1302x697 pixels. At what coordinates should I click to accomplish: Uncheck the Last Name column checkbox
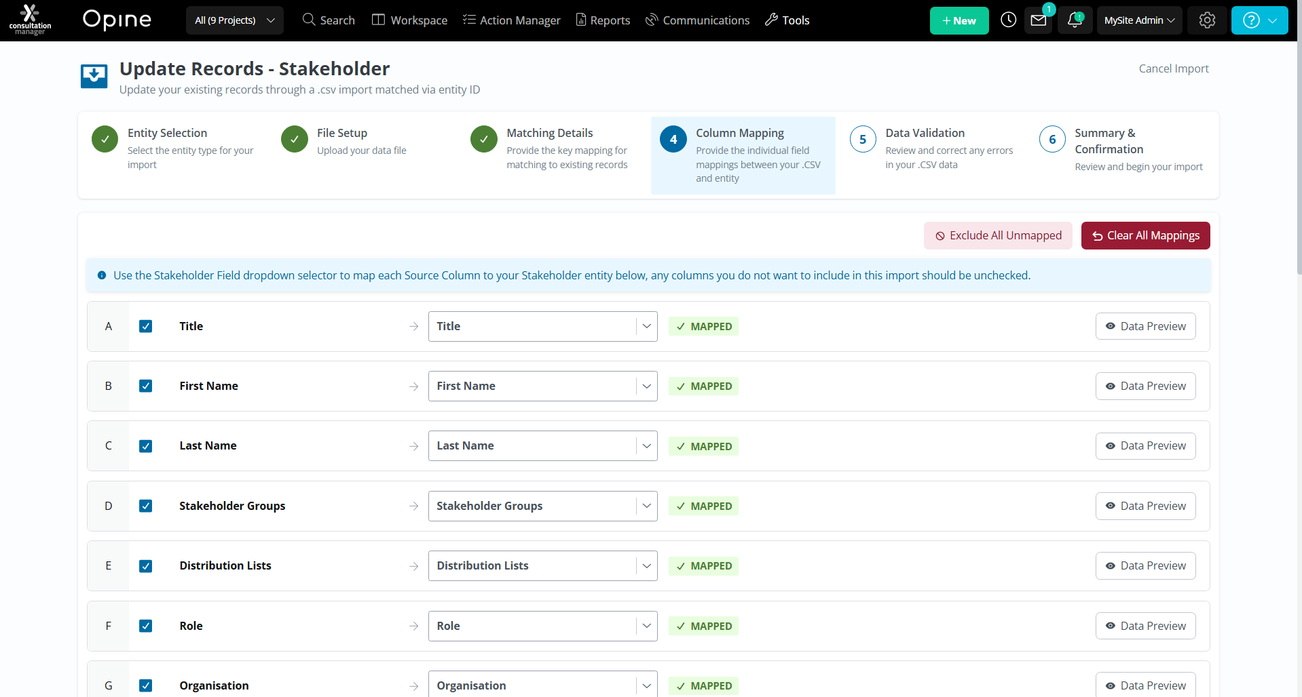point(145,446)
